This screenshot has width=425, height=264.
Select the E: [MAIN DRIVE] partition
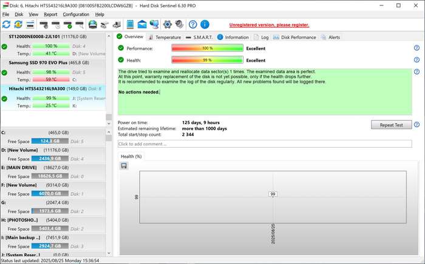coord(53,173)
